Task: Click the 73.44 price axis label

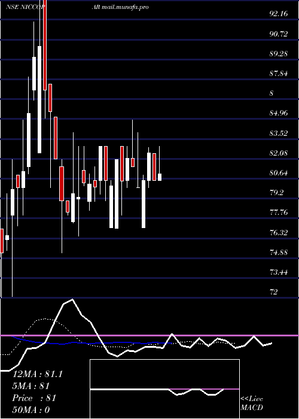Action: pyautogui.click(x=279, y=272)
